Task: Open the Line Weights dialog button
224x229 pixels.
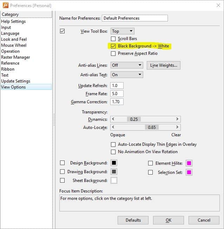Action: (164, 65)
